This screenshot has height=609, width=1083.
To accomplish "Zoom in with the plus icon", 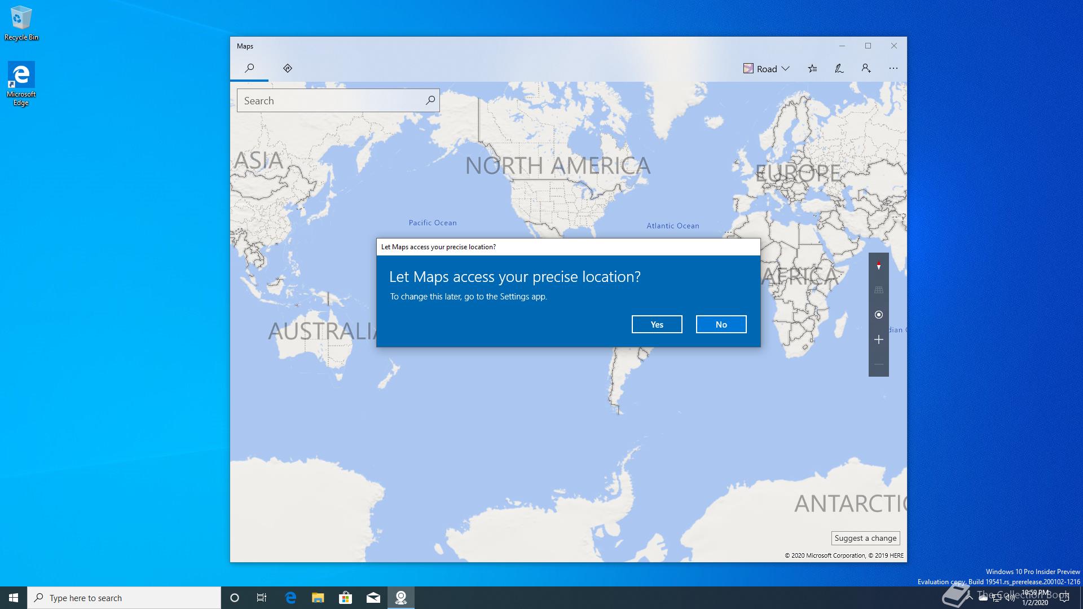I will point(879,339).
